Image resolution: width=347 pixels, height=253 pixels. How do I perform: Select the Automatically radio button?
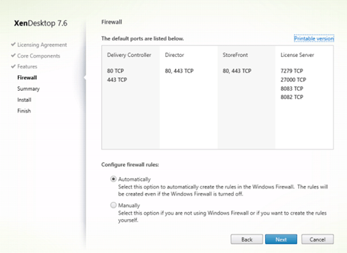[113, 179]
